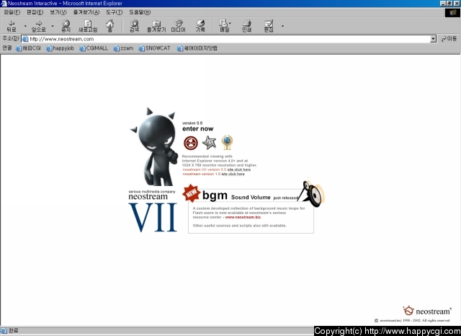Open the CGIMALL links bar shortcut
Screen dimensions: 461x336
point(94,48)
